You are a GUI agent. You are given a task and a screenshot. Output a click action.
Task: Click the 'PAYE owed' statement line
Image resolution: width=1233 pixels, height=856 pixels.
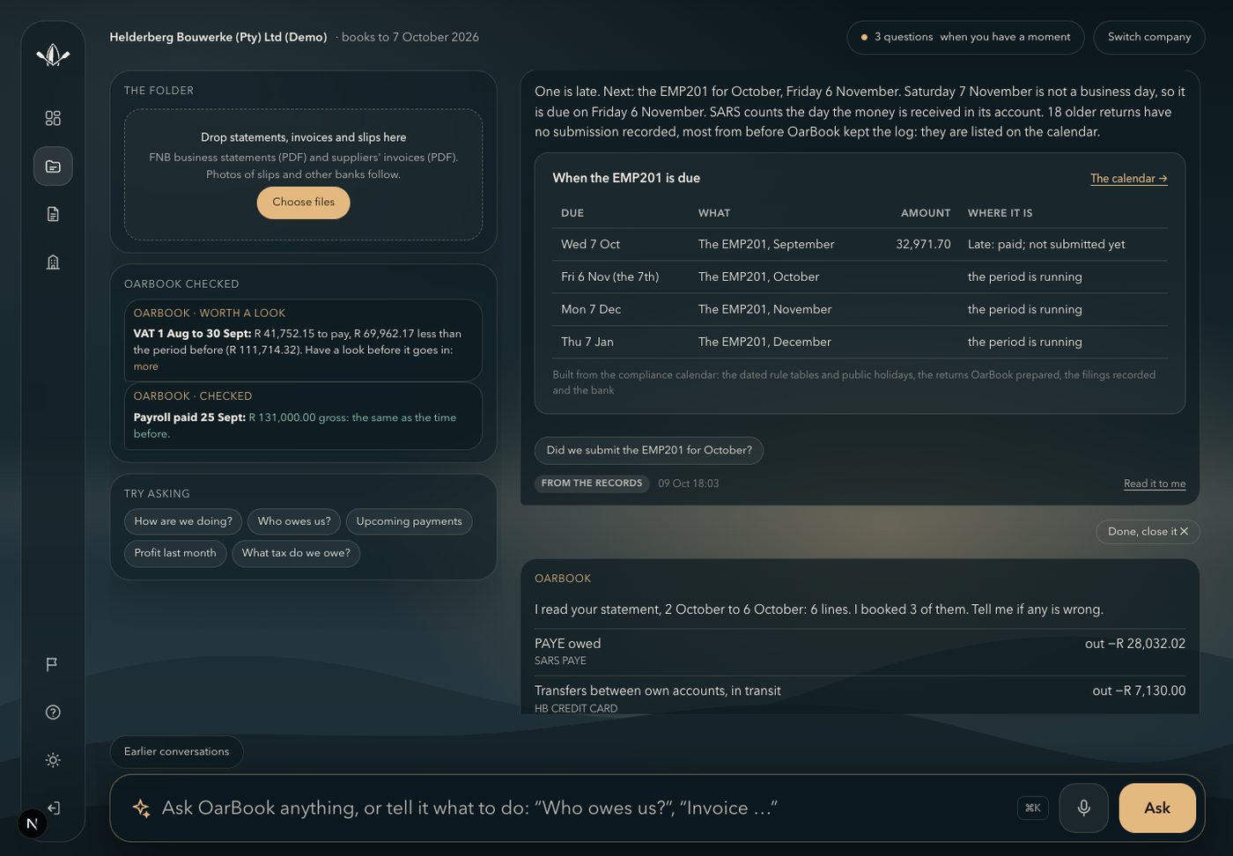pos(860,652)
